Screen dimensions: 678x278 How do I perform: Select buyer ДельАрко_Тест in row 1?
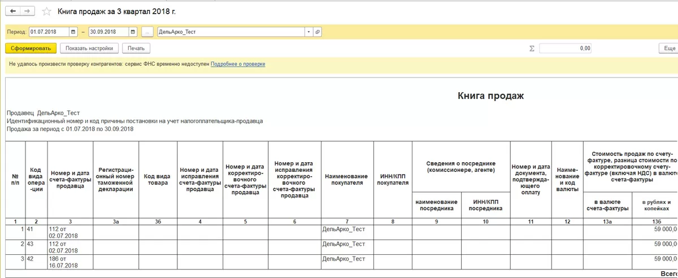click(347, 232)
